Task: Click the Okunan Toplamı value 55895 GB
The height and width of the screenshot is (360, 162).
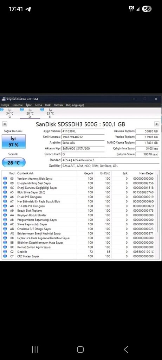Action: pyautogui.click(x=147, y=131)
